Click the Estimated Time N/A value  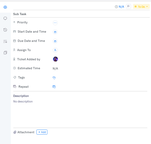[55, 68]
